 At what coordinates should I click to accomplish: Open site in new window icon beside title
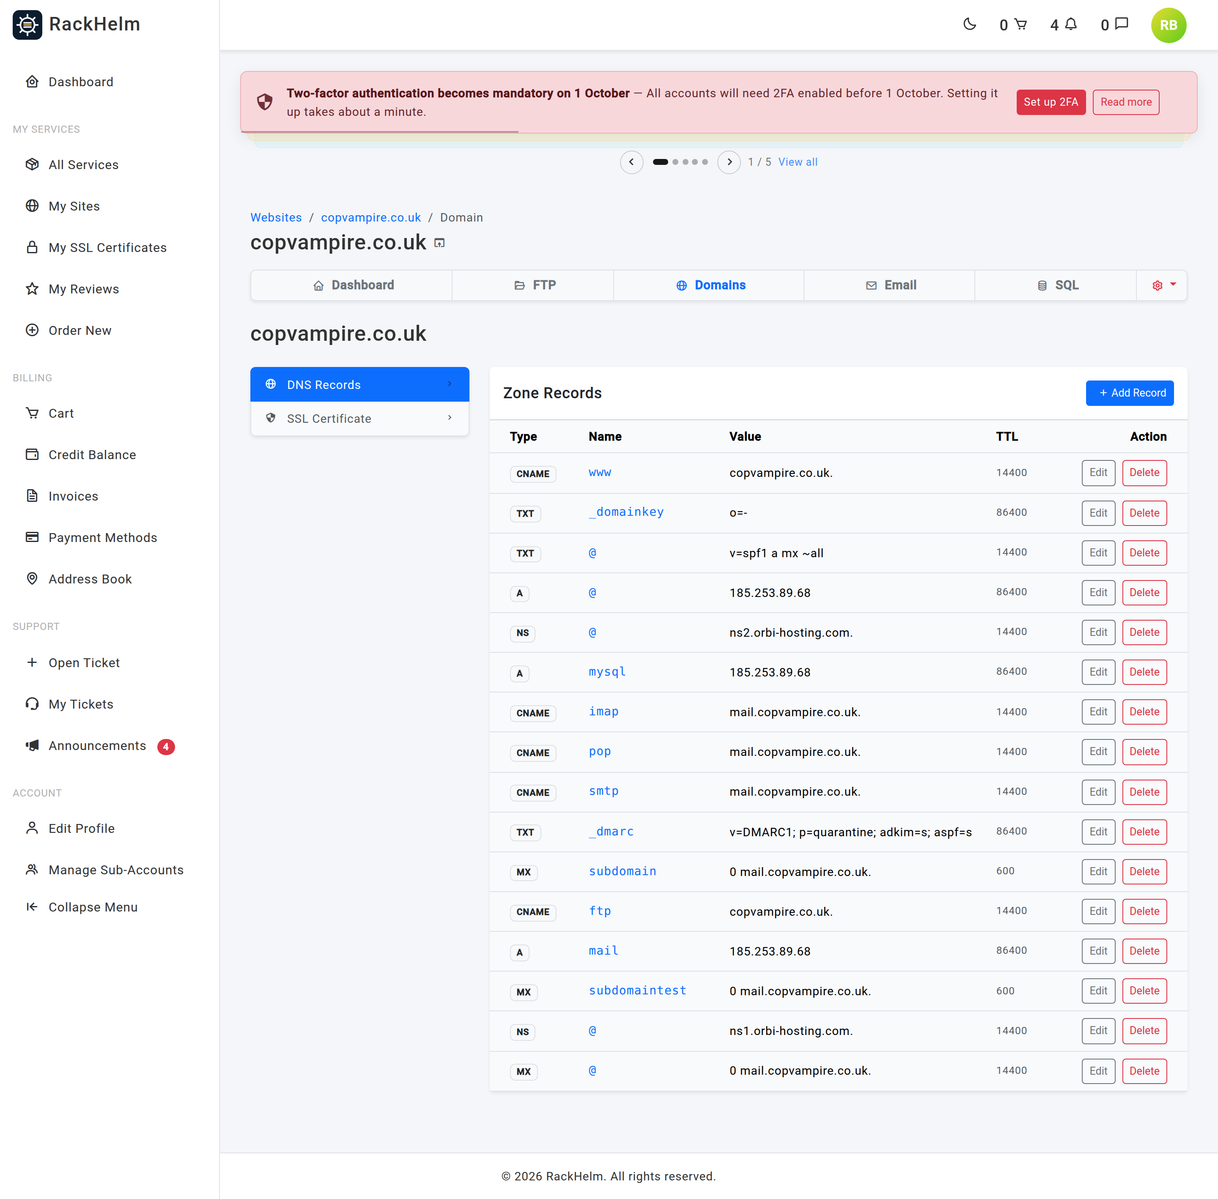click(439, 243)
